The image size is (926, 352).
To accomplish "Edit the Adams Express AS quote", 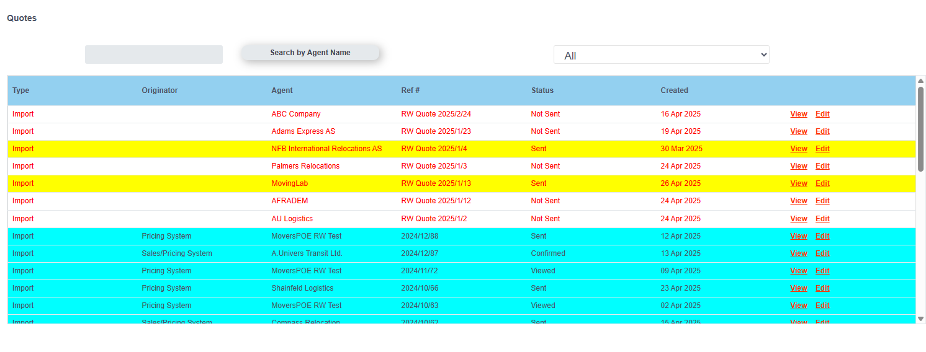I will (x=822, y=131).
